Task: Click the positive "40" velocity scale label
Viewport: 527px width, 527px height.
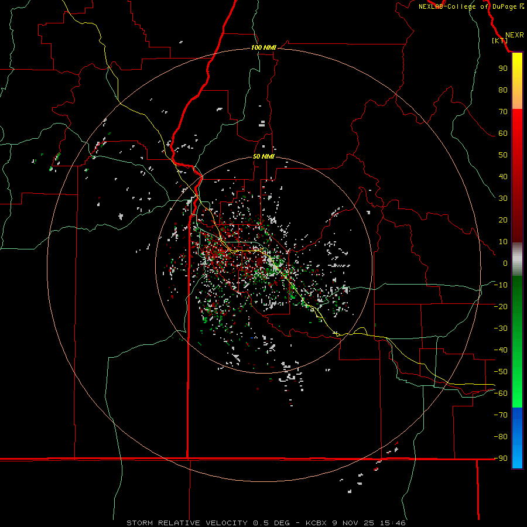Action: (x=503, y=177)
